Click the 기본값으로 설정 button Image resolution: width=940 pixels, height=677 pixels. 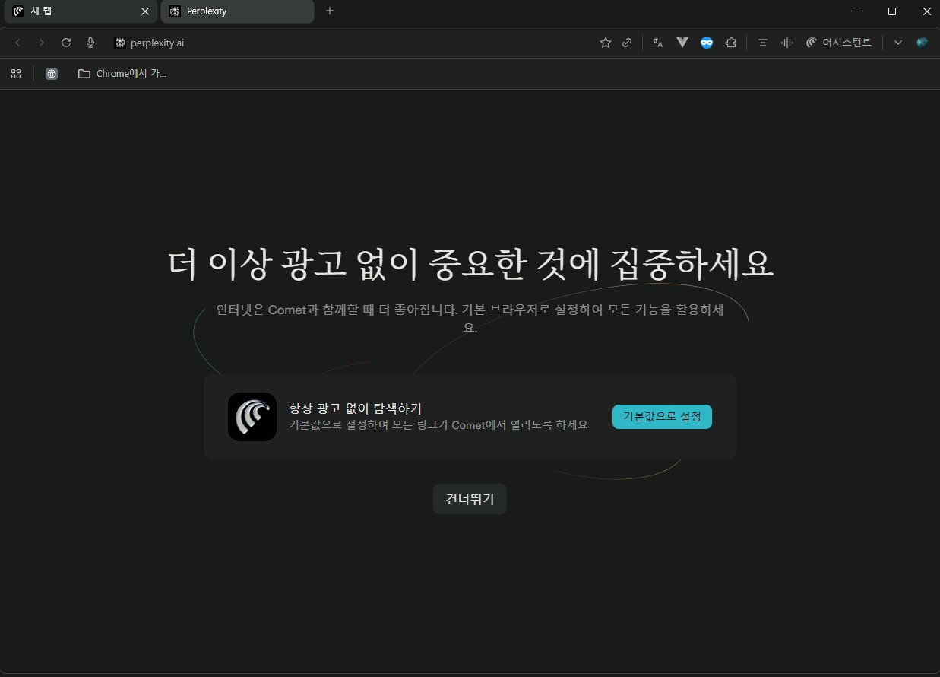point(662,417)
